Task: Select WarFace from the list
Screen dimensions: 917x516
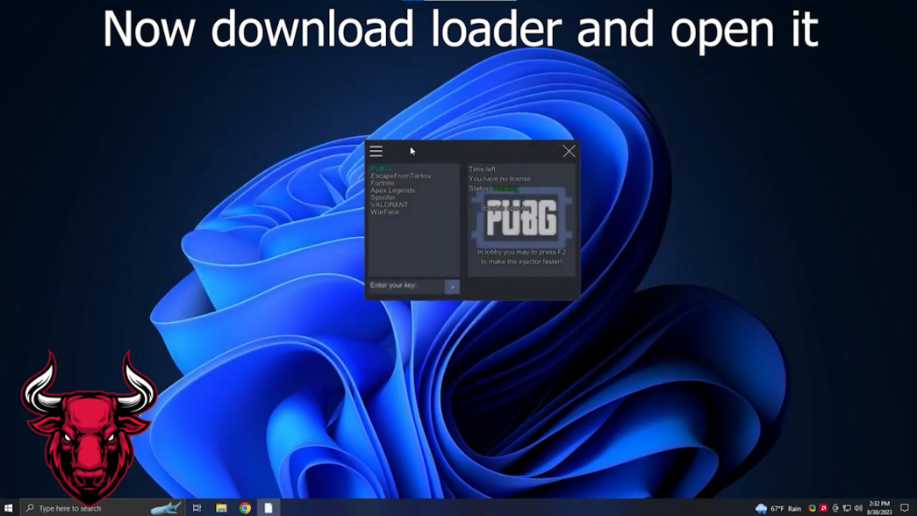Action: [x=384, y=212]
